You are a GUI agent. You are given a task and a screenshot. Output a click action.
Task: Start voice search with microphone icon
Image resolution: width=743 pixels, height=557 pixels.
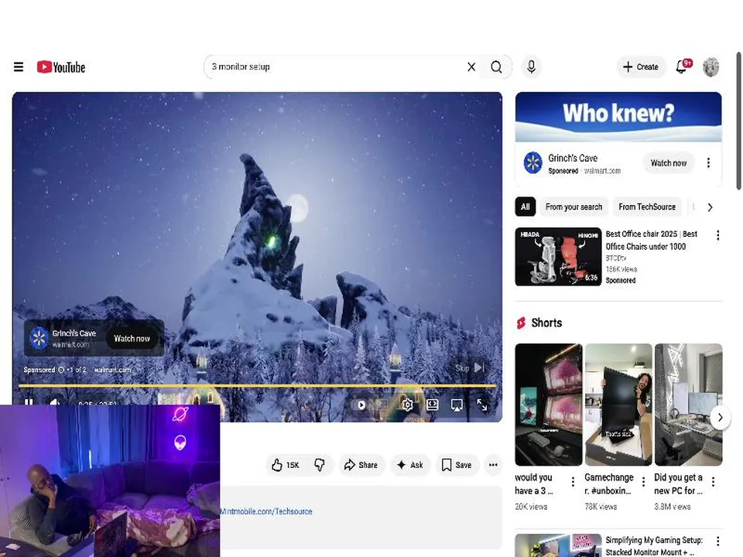pos(531,67)
